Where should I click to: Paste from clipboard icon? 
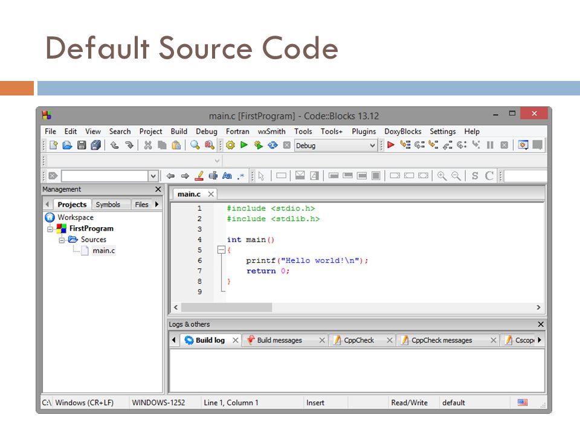176,146
